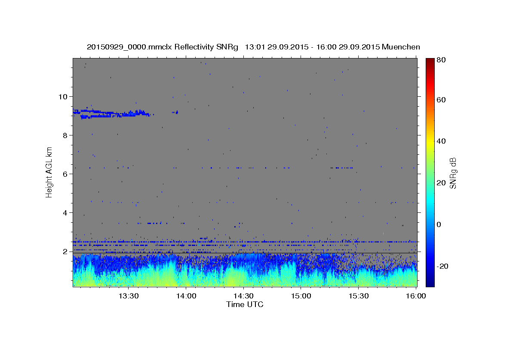Click the y-axis tick label '4'

[65, 212]
